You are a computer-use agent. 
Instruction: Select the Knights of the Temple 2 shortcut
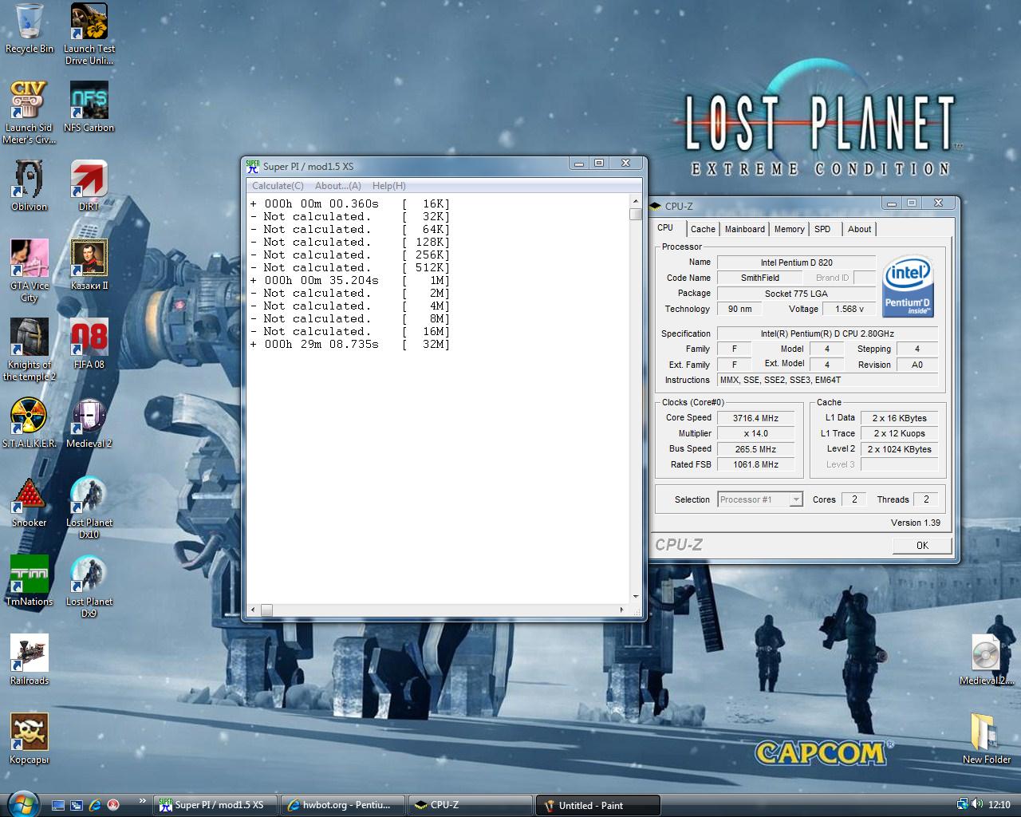pos(30,349)
